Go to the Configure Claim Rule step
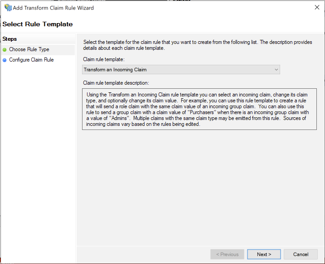The image size is (325, 264). pos(31,60)
